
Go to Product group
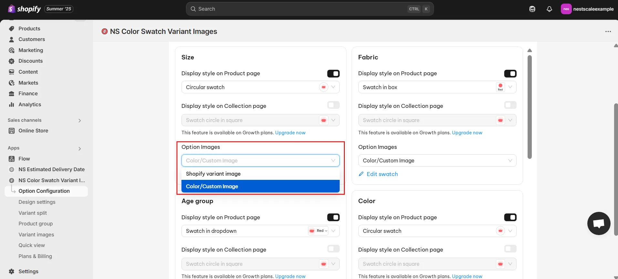pyautogui.click(x=36, y=224)
